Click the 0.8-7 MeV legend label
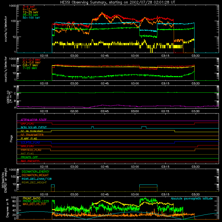The width and height of the screenshot is (222, 222). click(30, 65)
